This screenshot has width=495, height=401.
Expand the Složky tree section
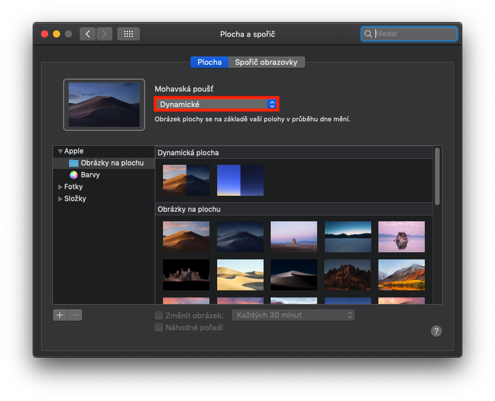click(x=60, y=199)
